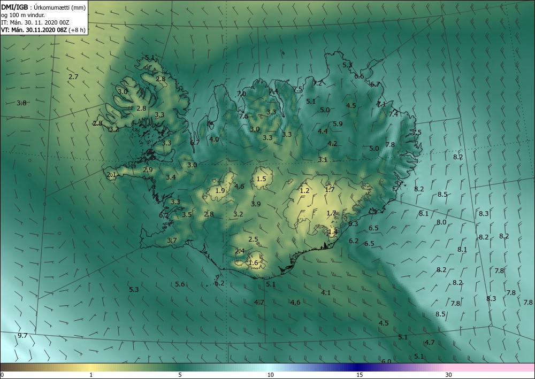This screenshot has width=535, height=379.
Task: Click the 9.7 value over the southwest sea
Action: [22, 336]
